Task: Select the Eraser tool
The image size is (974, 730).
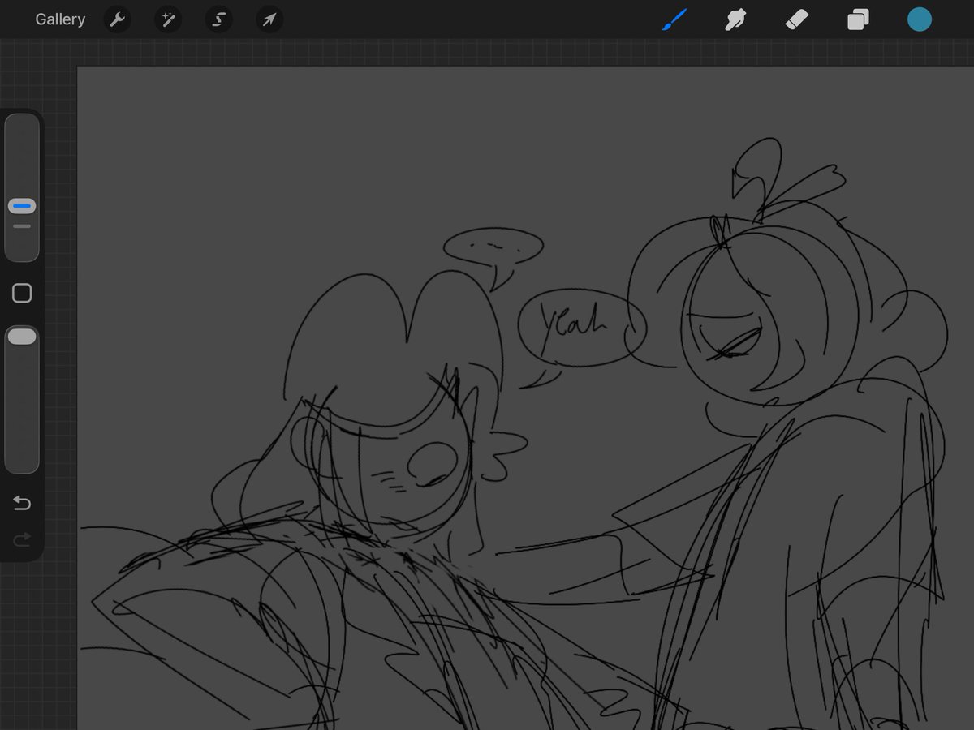Action: click(796, 19)
